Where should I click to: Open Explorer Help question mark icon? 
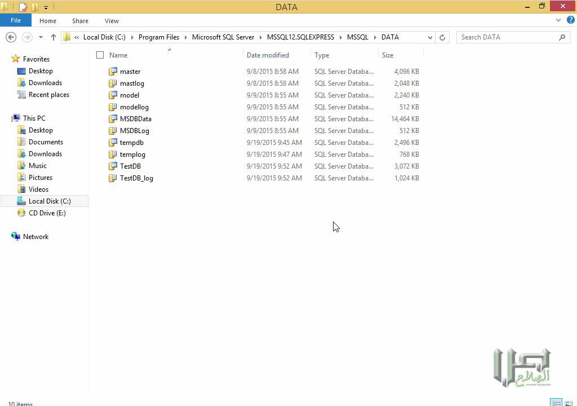pos(570,20)
